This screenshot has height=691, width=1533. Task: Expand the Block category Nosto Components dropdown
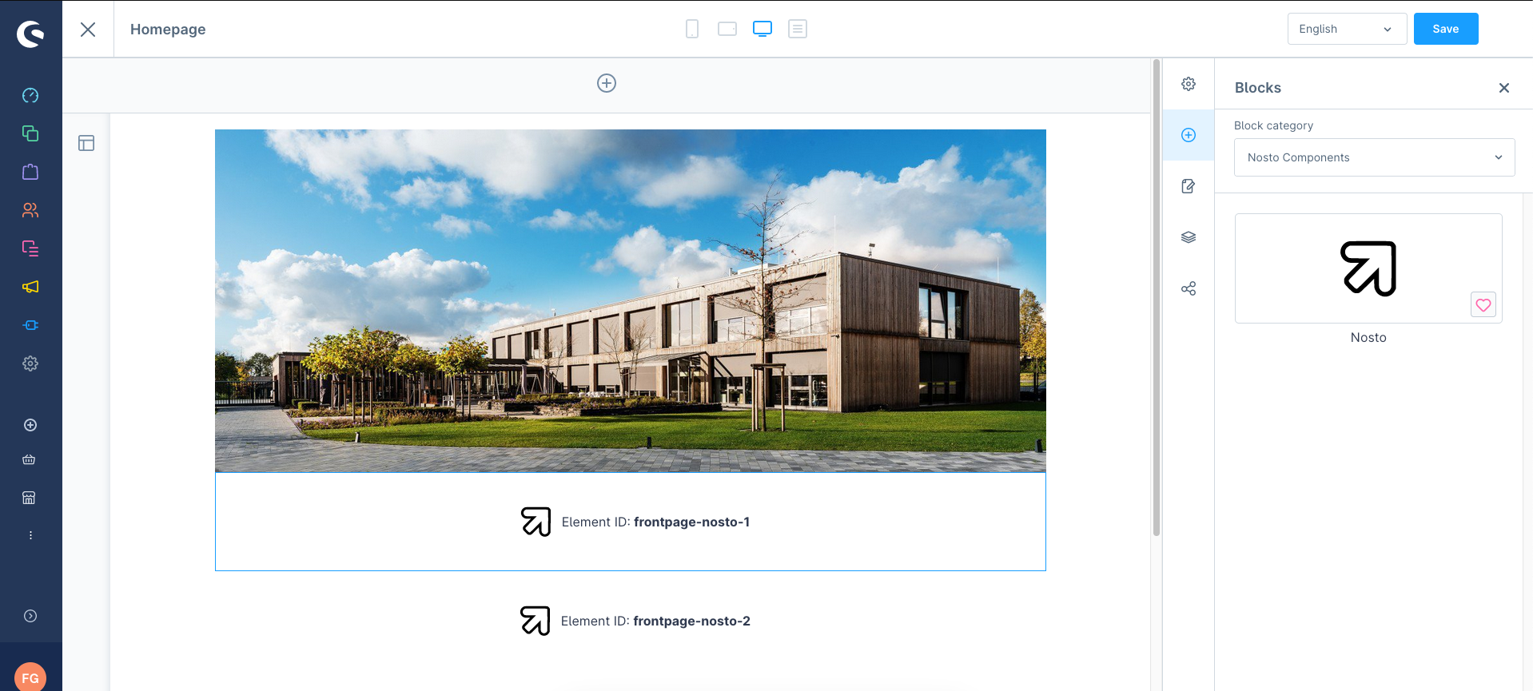(1374, 157)
